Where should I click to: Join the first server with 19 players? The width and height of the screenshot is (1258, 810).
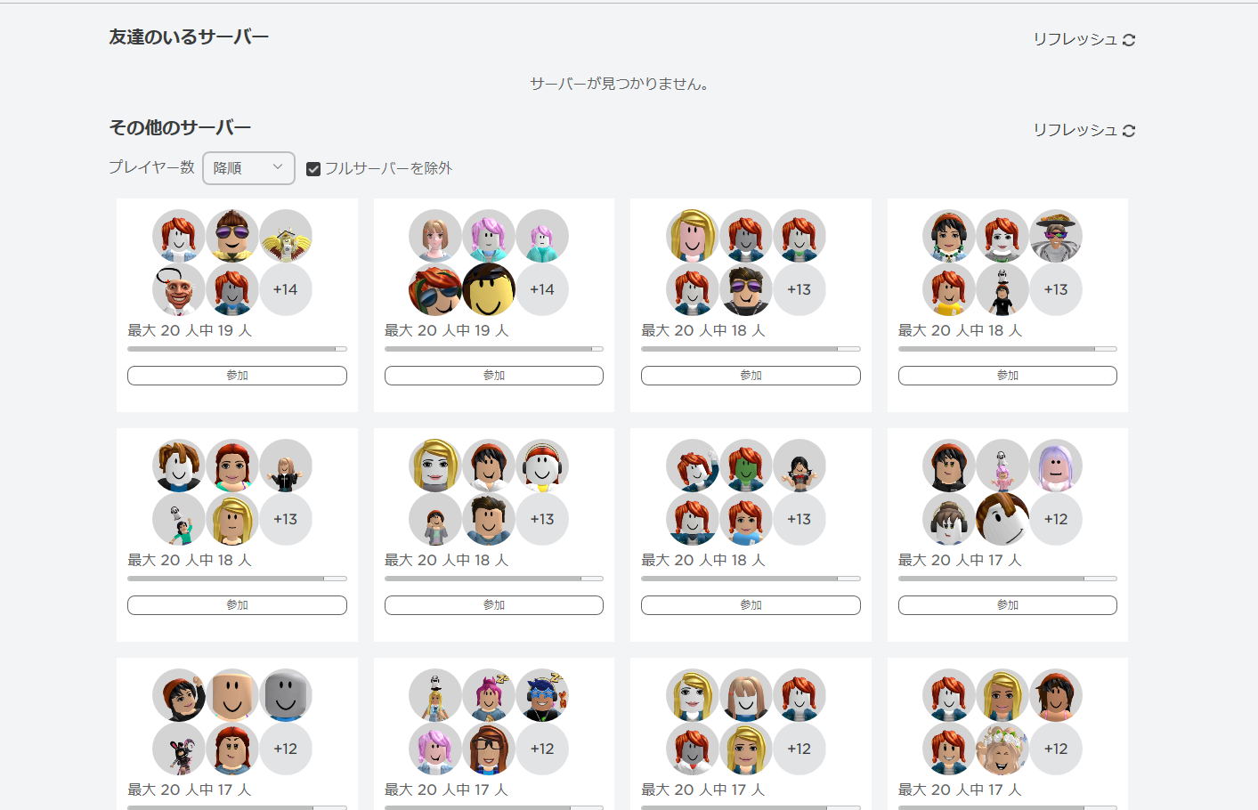(x=237, y=376)
